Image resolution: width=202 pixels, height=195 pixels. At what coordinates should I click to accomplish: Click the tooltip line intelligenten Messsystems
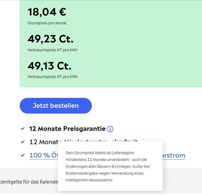pos(89,180)
